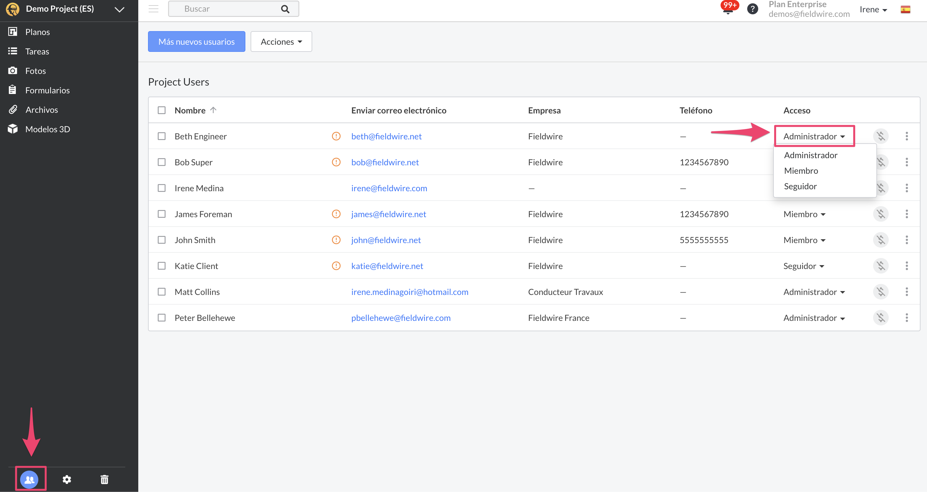The height and width of the screenshot is (492, 927).
Task: Open Formularios in the sidebar
Action: [x=47, y=90]
